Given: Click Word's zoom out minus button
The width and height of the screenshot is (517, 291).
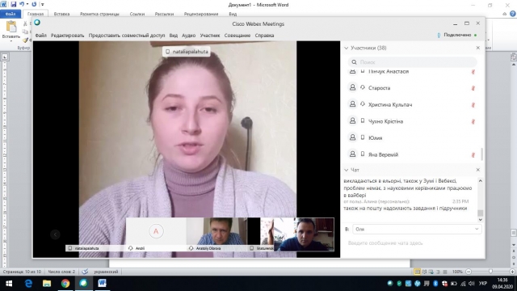Looking at the screenshot, I should tap(469, 272).
